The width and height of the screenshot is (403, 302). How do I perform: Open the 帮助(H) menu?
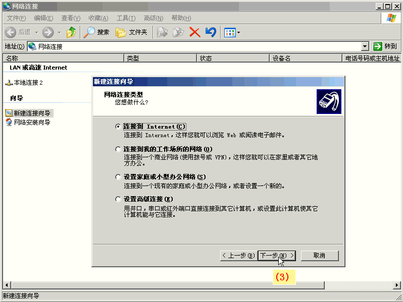(181, 18)
